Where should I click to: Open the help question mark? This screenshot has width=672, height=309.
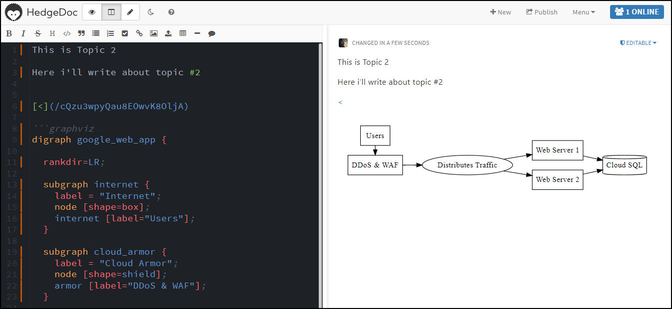pos(171,12)
